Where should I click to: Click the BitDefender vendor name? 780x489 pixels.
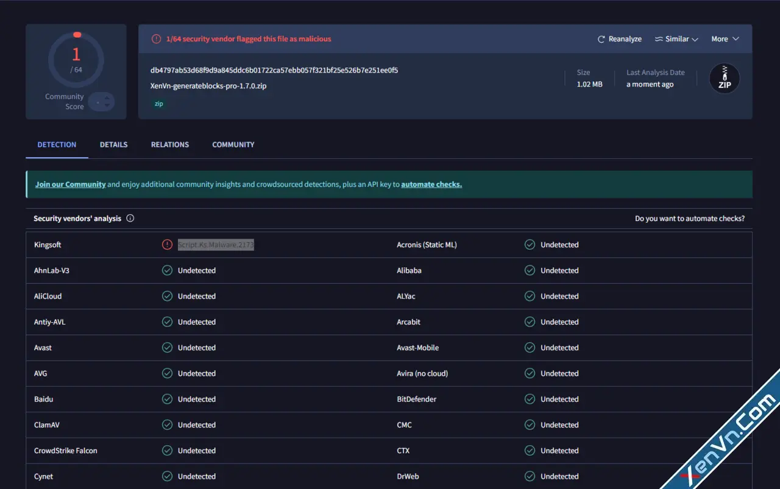click(417, 399)
